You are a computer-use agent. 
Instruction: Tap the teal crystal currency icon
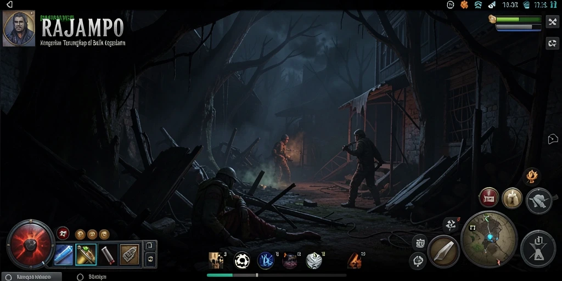526,4
